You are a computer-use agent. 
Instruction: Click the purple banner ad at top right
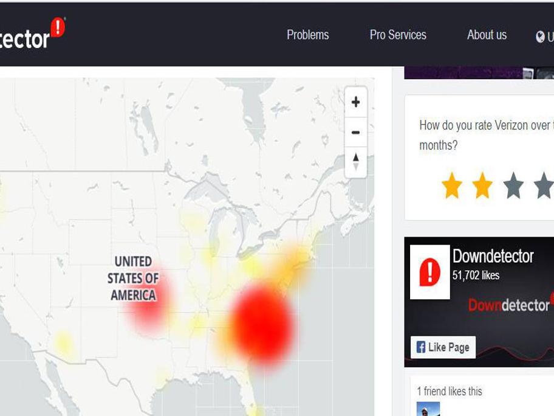479,72
